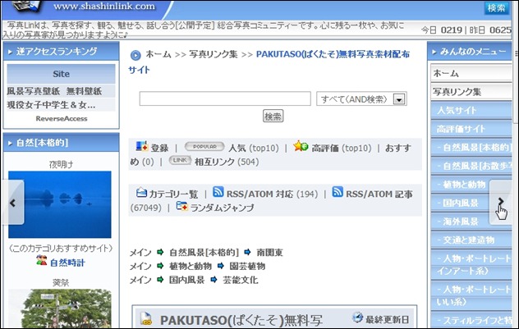Click the 逆アクセスランキング panel header
Screen dimensions: 519x329
point(62,51)
